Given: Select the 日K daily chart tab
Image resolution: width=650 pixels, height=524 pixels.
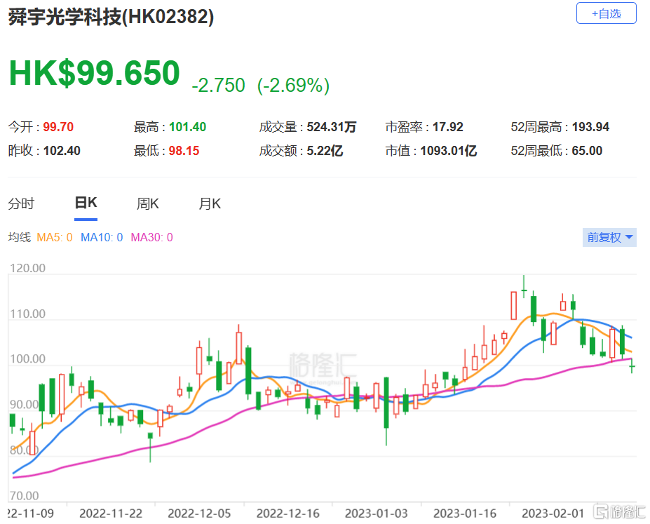Looking at the screenshot, I should click(86, 203).
